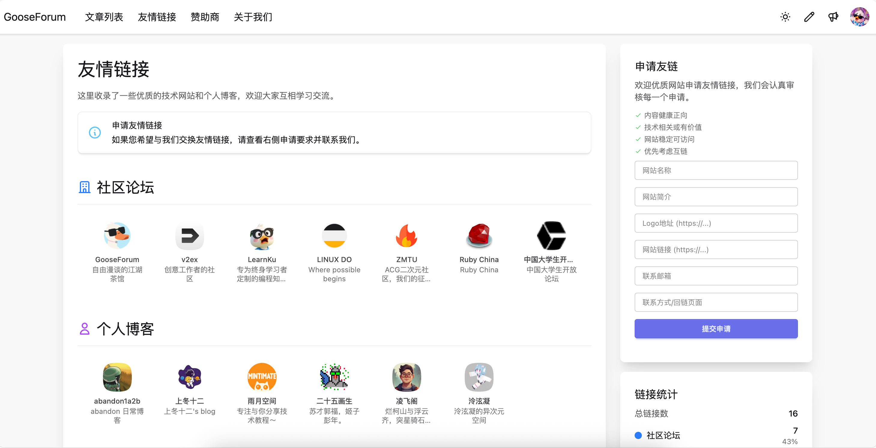
Task: Open the user avatar menu
Action: 859,17
